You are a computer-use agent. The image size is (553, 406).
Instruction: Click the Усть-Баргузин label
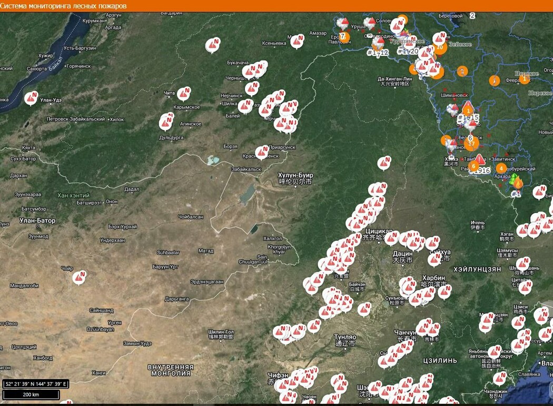tap(80, 48)
